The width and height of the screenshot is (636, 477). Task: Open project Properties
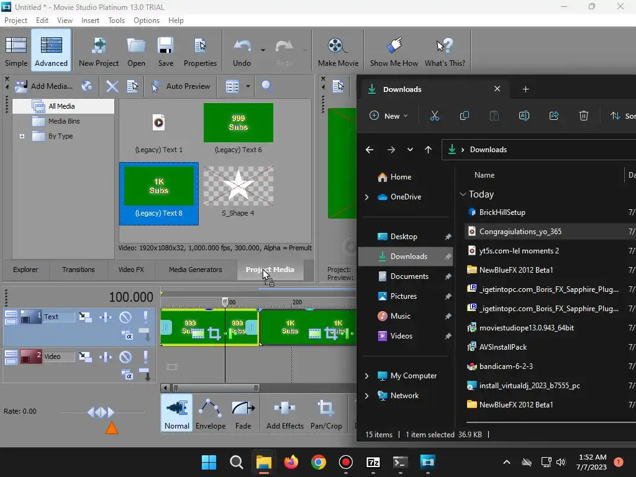point(200,51)
